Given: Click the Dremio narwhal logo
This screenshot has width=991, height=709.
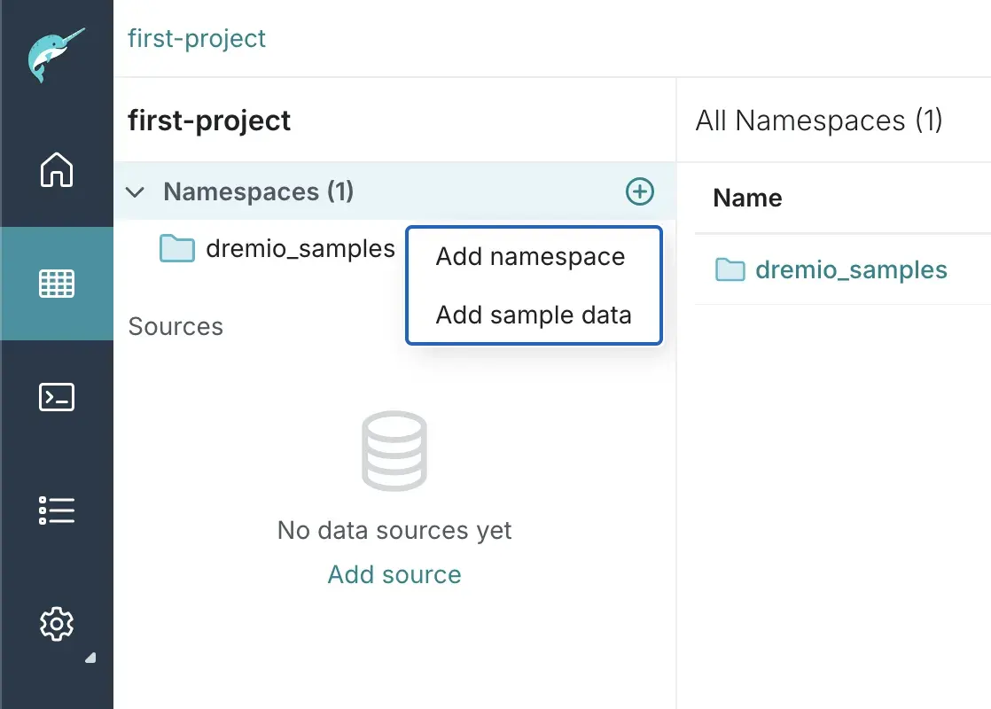Looking at the screenshot, I should click(56, 55).
